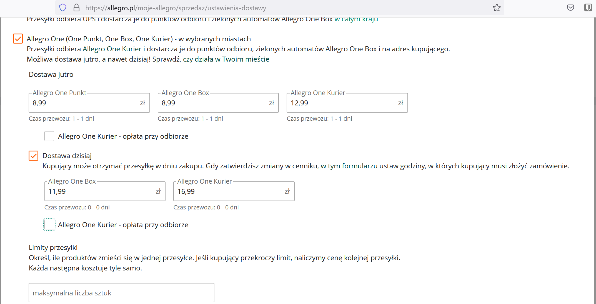Image resolution: width=596 pixels, height=304 pixels.
Task: Open the Pocket save icon
Action: tap(570, 7)
